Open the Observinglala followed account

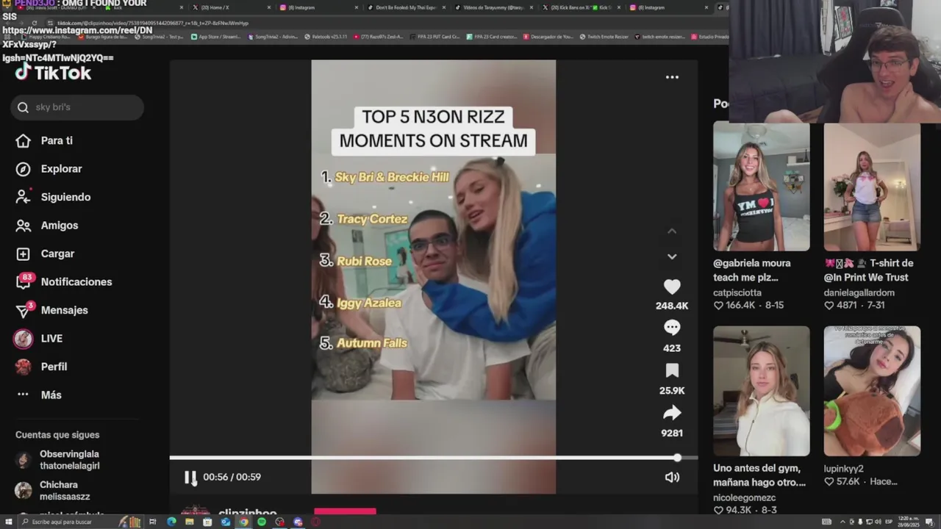pos(58,460)
